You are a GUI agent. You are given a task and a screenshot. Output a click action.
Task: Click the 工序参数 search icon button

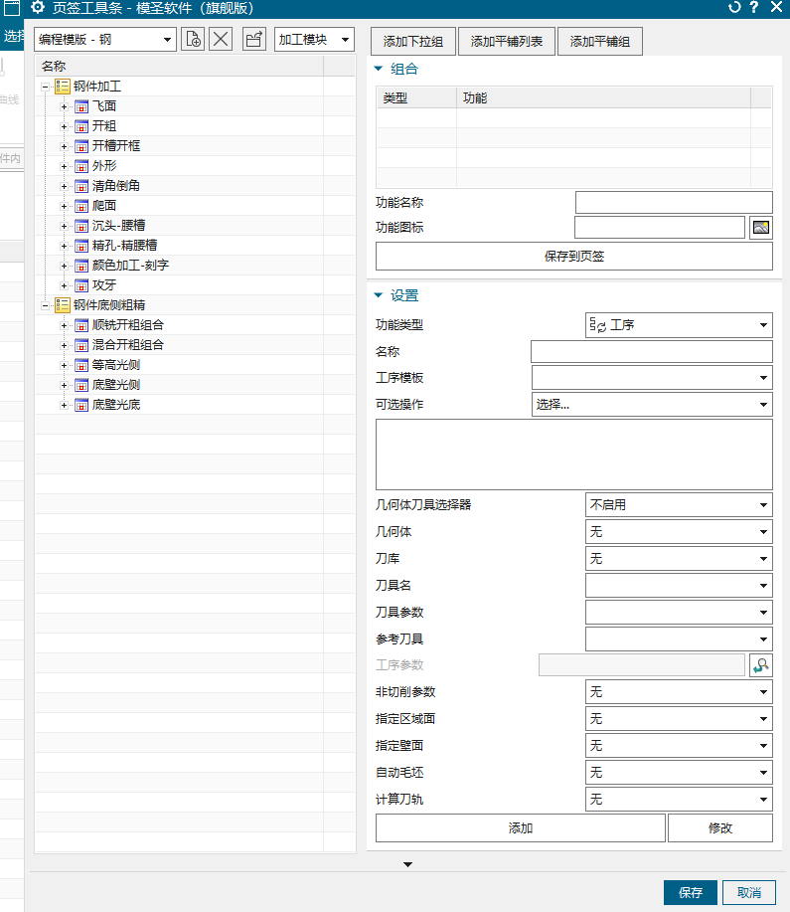click(x=761, y=664)
